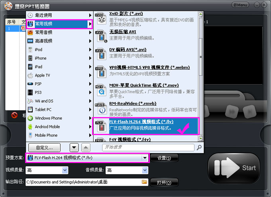Click the Apple TV icon

pyautogui.click(x=30, y=76)
